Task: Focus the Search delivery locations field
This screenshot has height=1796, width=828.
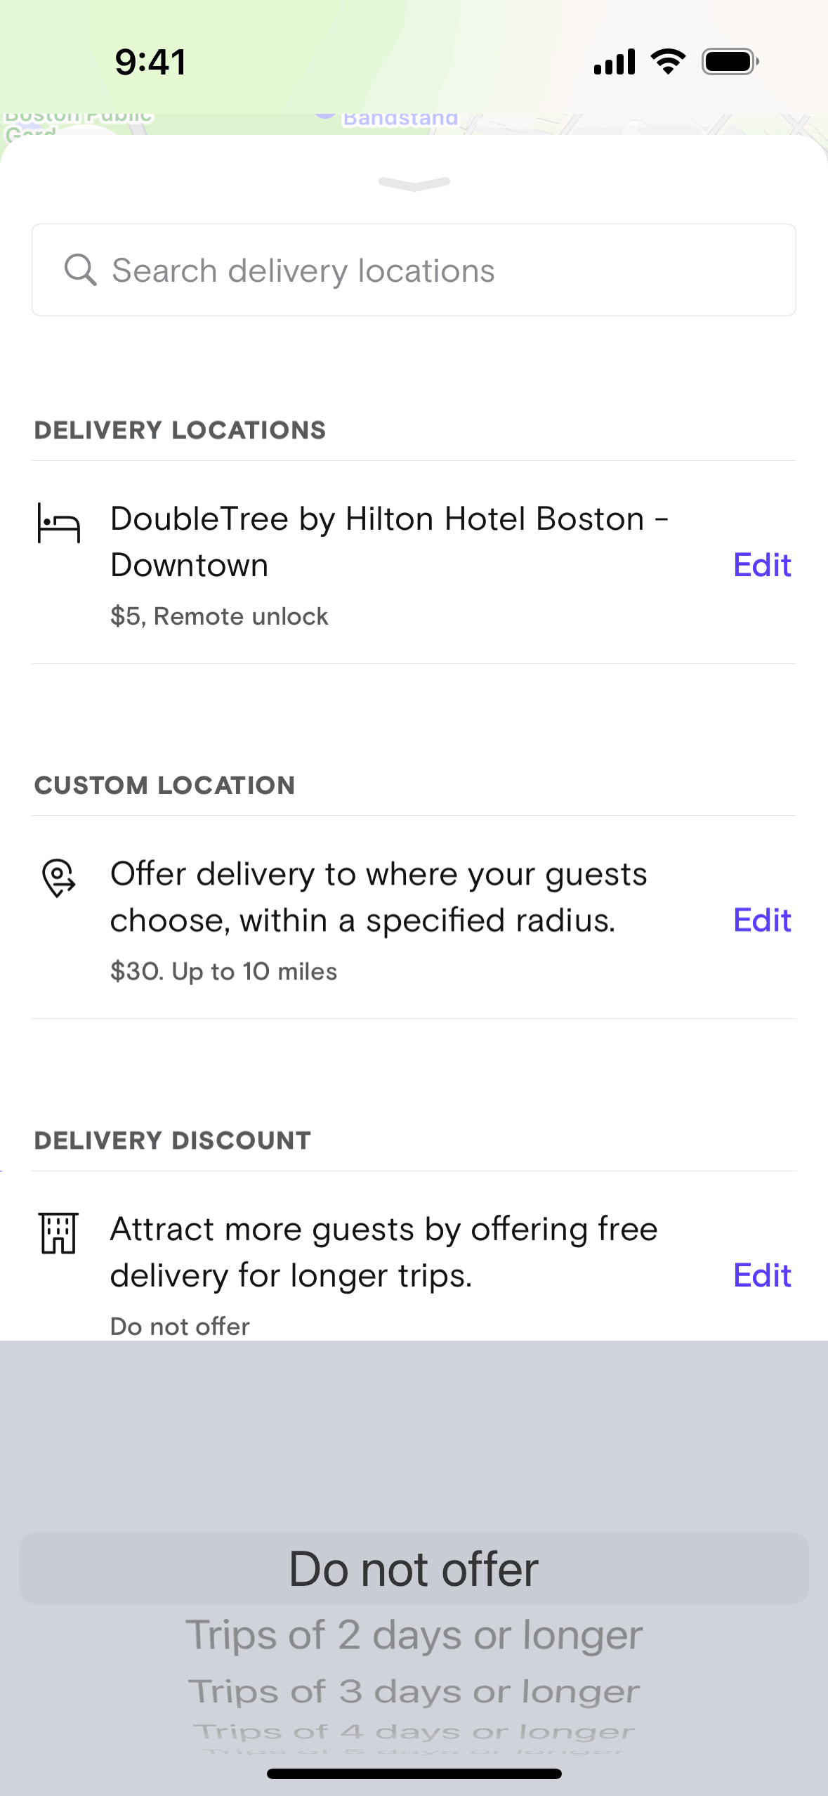Action: pos(414,271)
